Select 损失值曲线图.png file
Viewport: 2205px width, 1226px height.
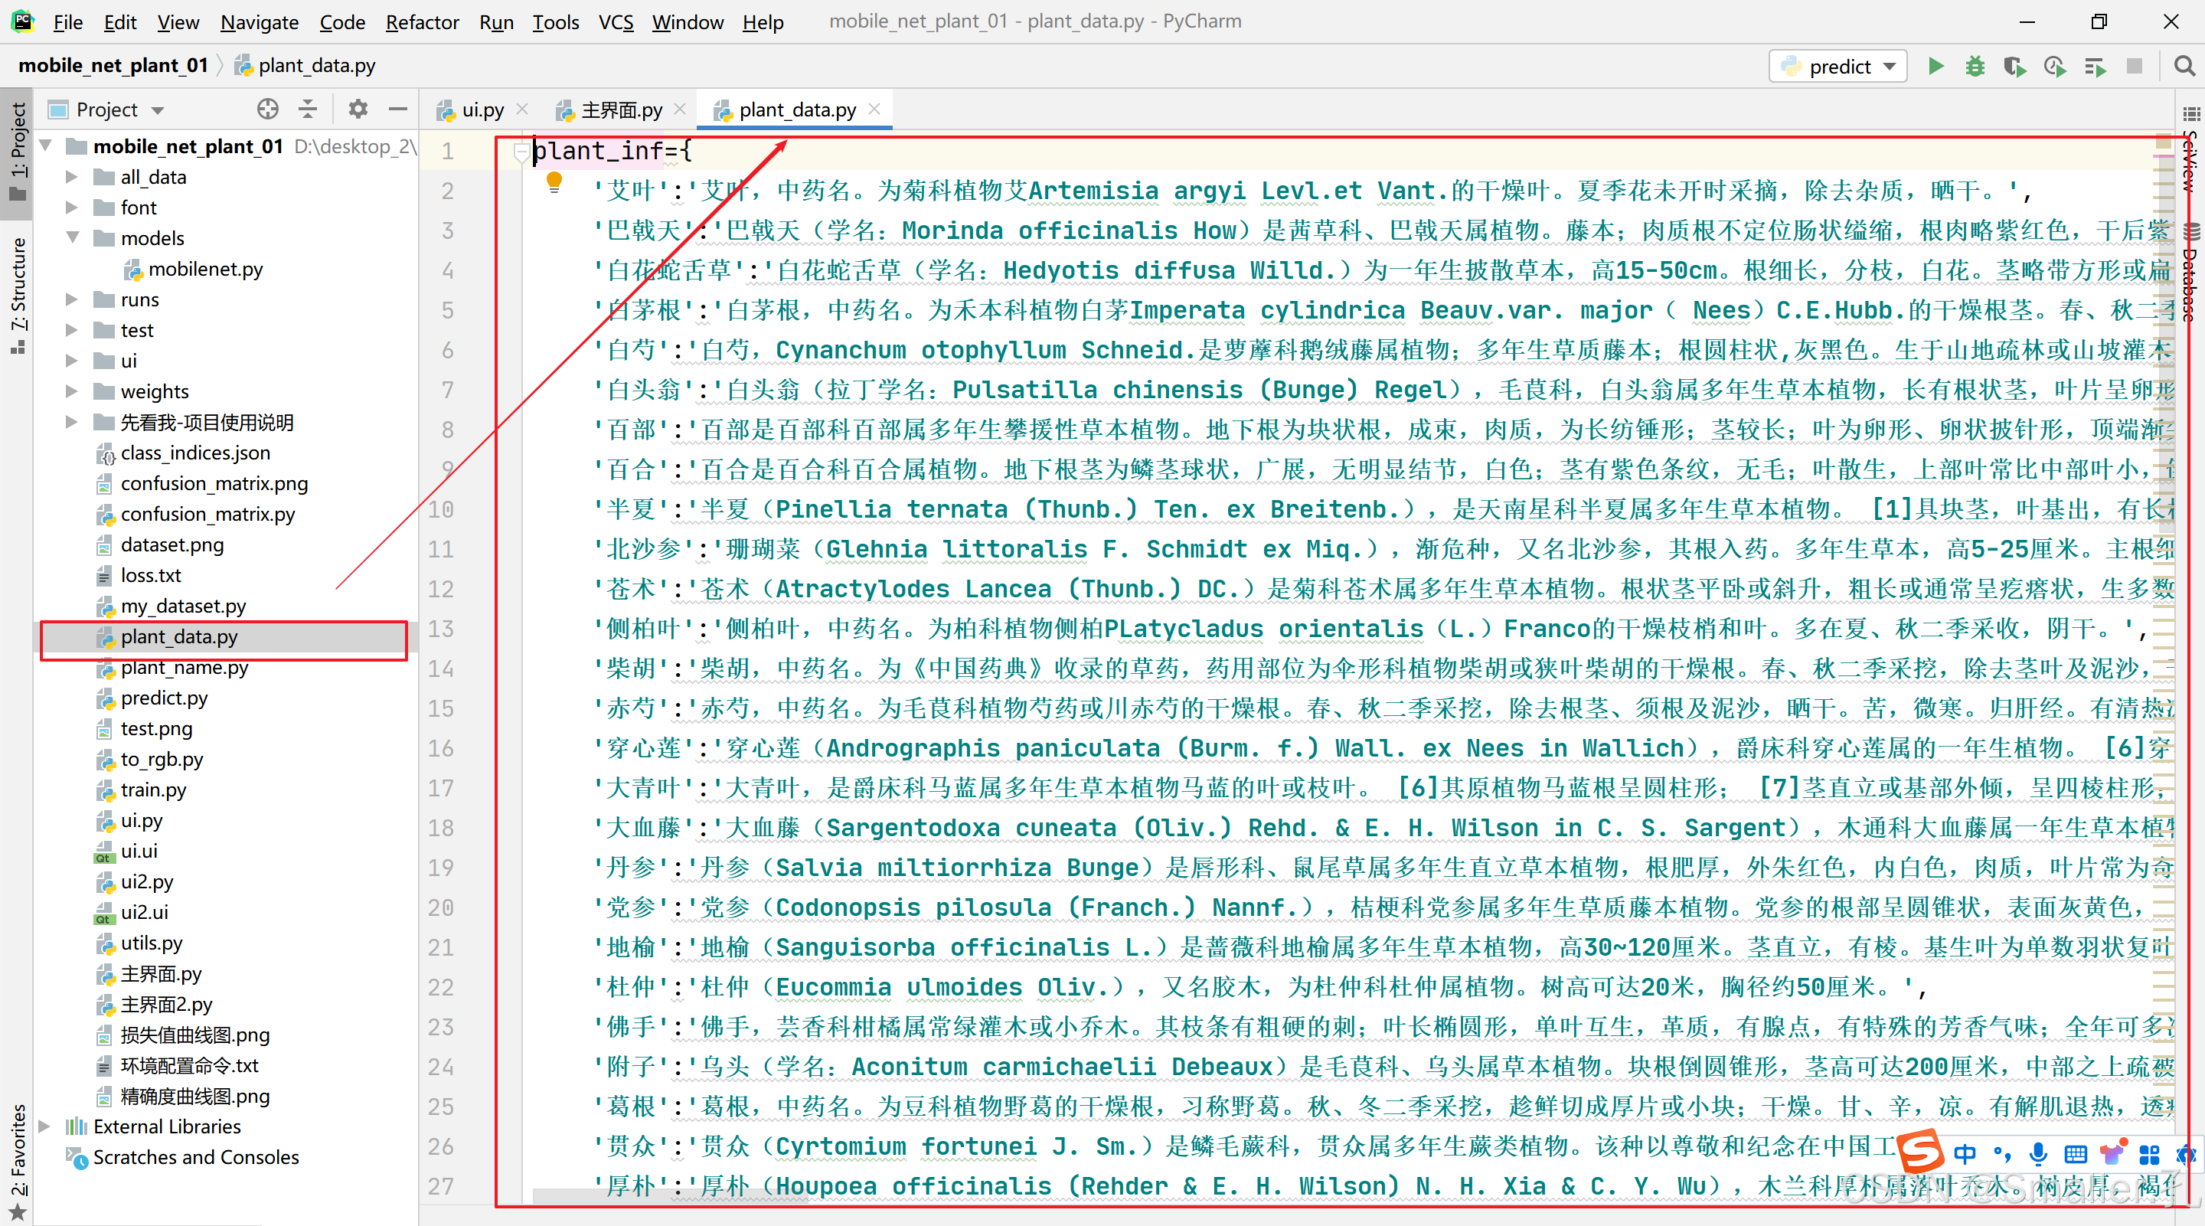pyautogui.click(x=194, y=1035)
